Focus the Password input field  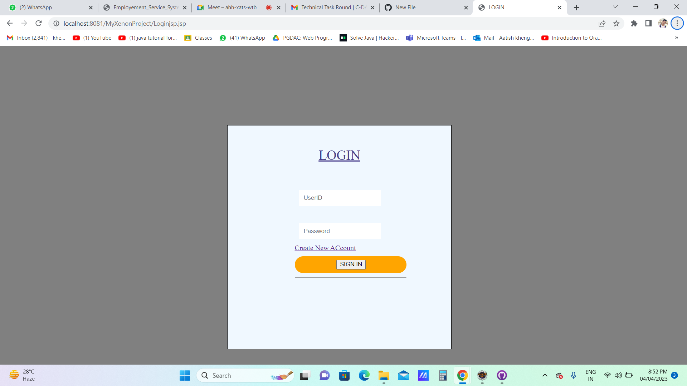click(x=339, y=231)
